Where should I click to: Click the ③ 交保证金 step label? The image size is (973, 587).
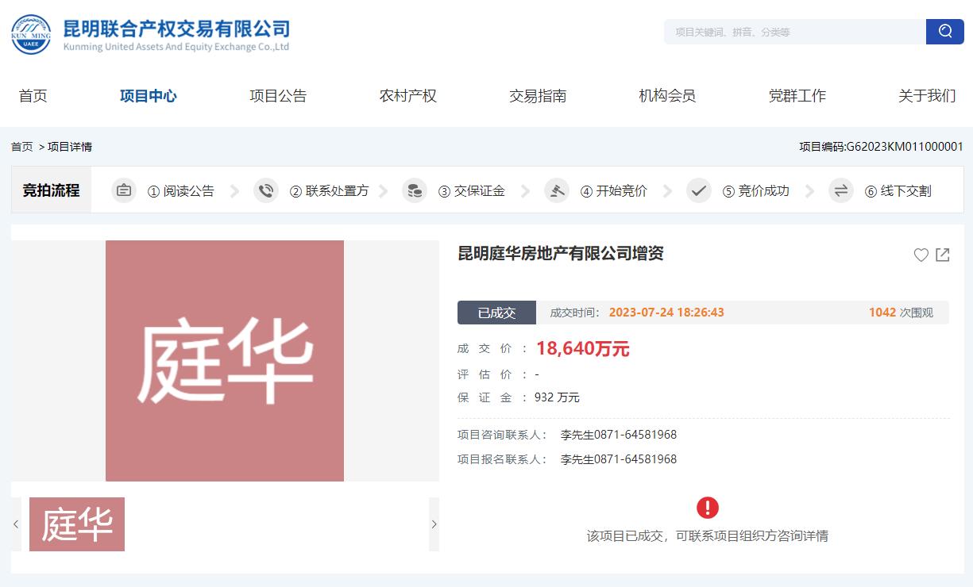pos(472,191)
